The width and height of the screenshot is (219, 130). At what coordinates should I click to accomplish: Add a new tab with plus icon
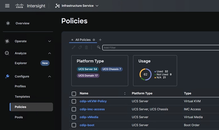pos(100,40)
